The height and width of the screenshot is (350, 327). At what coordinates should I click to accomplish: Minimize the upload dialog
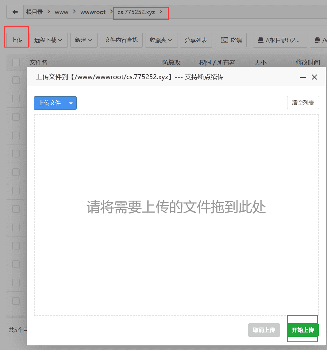coord(302,77)
